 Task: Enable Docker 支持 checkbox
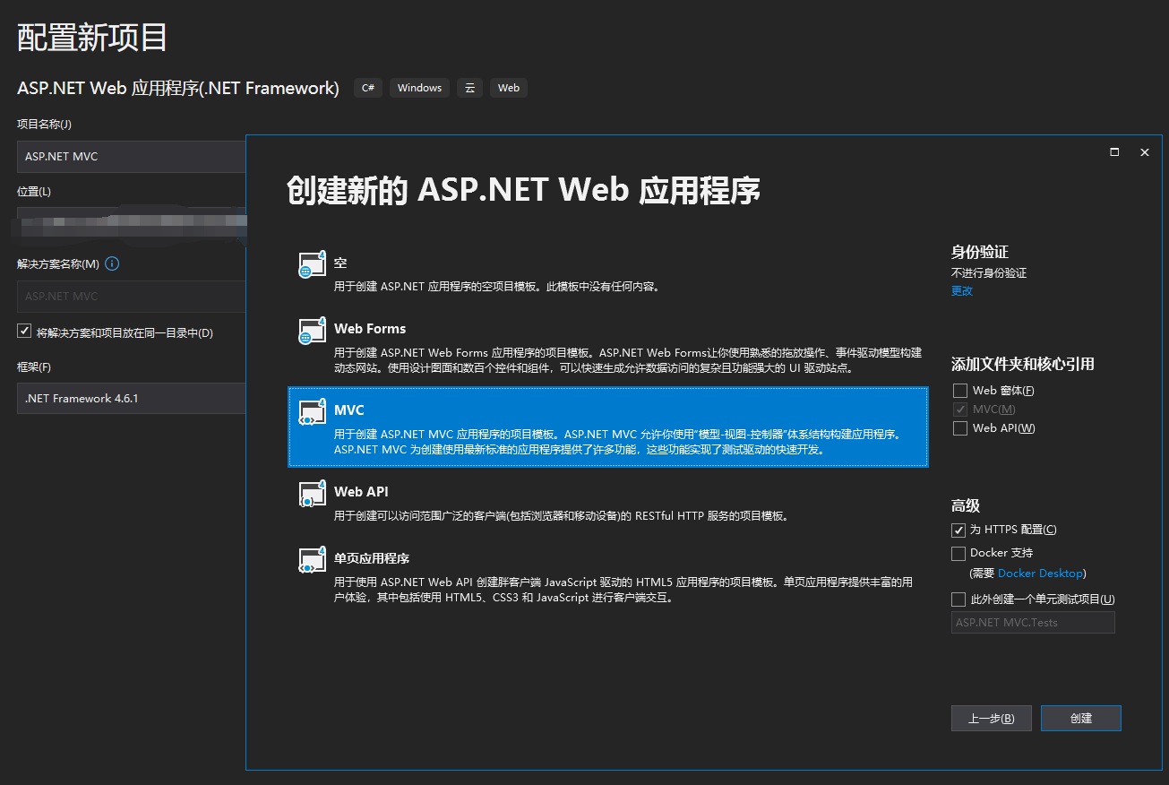click(958, 553)
